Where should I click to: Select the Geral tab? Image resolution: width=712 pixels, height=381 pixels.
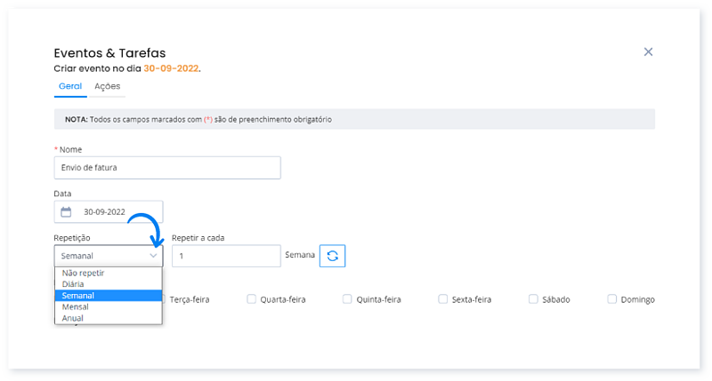coord(69,86)
